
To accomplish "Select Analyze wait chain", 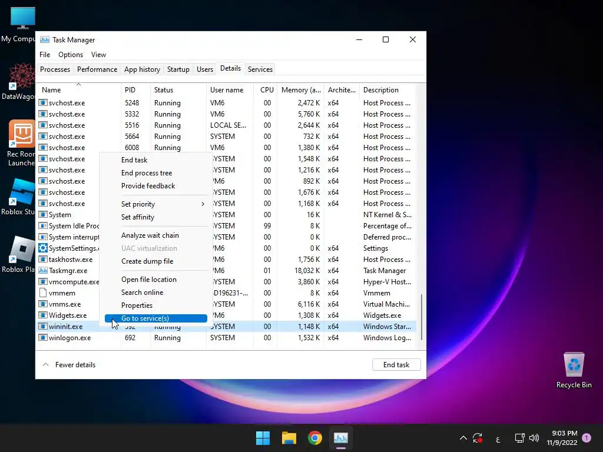I will [155, 235].
